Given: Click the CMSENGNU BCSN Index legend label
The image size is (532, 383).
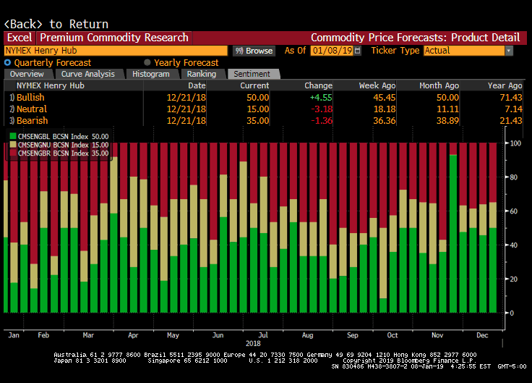Looking at the screenshot, I should coord(53,145).
